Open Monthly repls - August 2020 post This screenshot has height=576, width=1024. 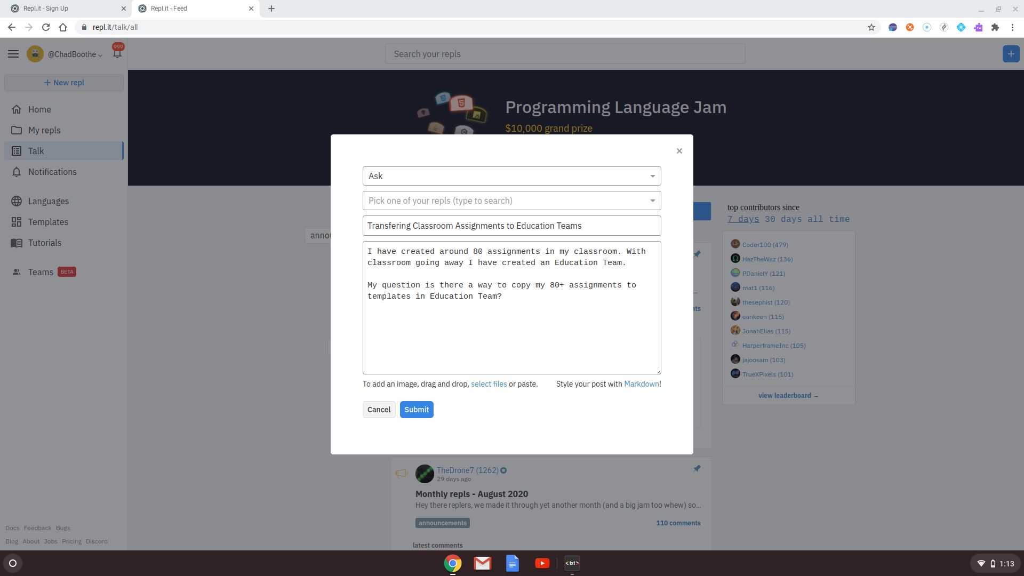pyautogui.click(x=471, y=494)
